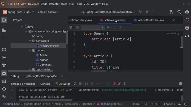This screenshot has height=107, width=191.
Task: Open debugger more options menu
Action: tap(124, 84)
